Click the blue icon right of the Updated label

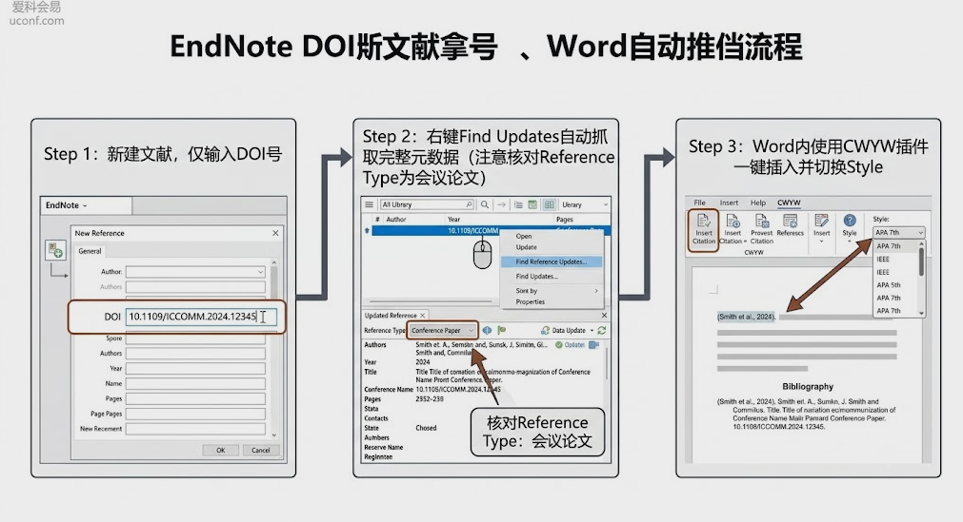(x=593, y=345)
